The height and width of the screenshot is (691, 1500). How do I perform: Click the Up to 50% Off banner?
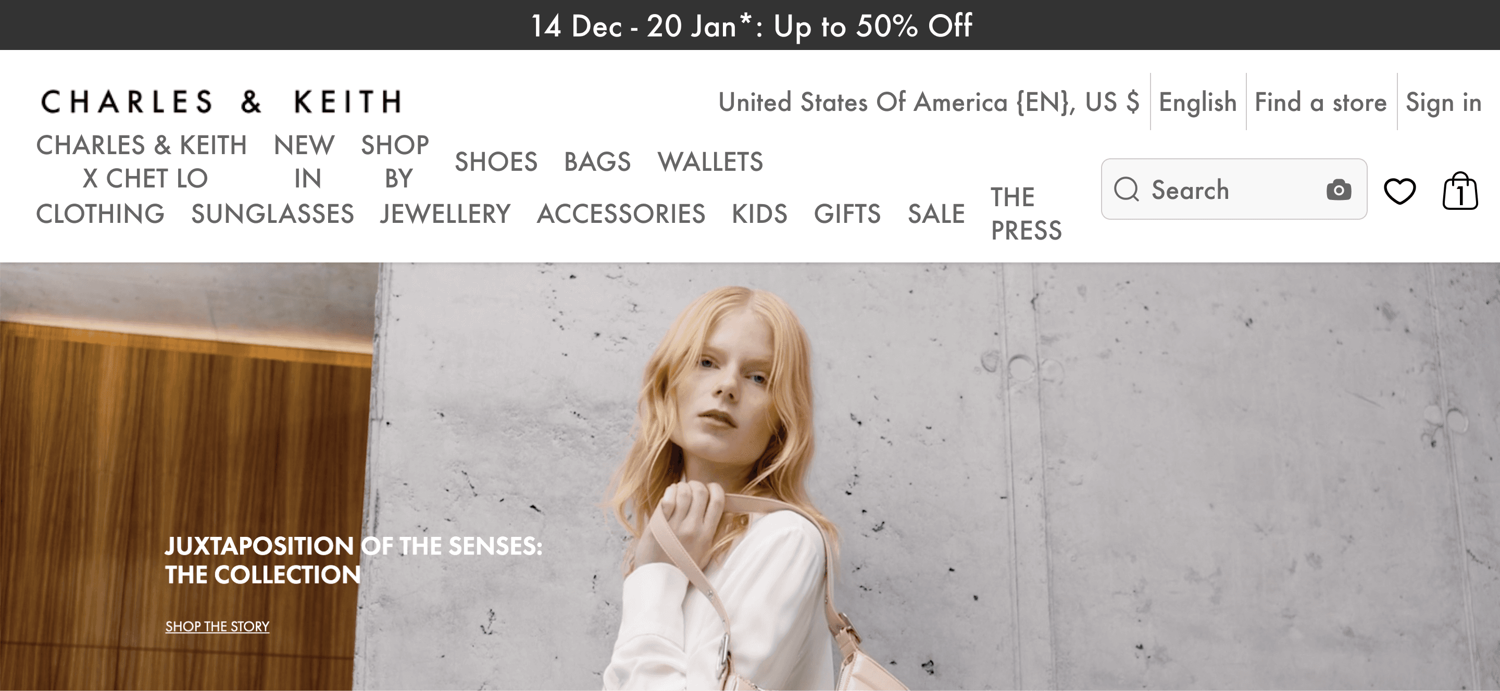(x=751, y=26)
